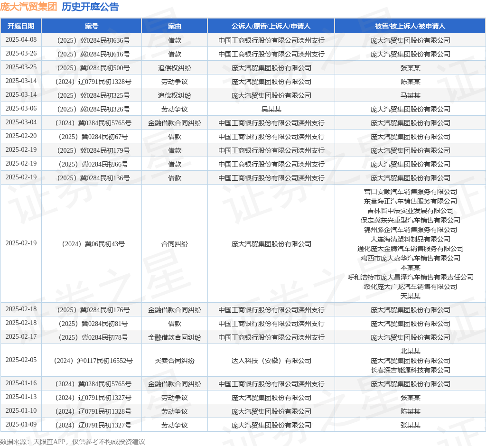Click defendant 营口安顺汽车销售服务有限公司
486x446 pixels.
[x=411, y=192]
